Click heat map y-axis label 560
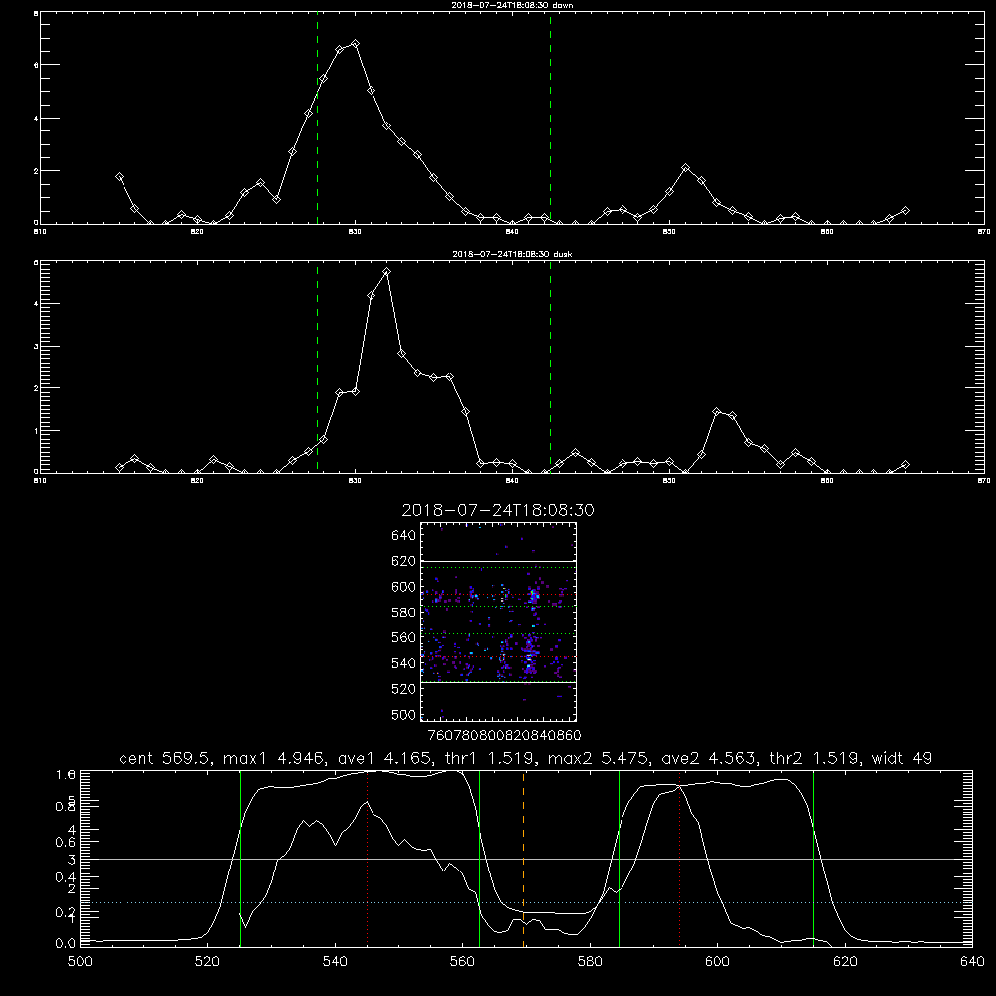Screen dimensions: 996x996 (x=404, y=637)
